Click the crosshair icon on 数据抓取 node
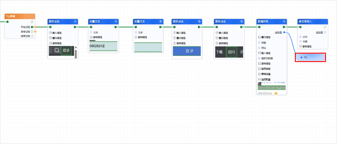337x144 pixels. click(x=284, y=21)
